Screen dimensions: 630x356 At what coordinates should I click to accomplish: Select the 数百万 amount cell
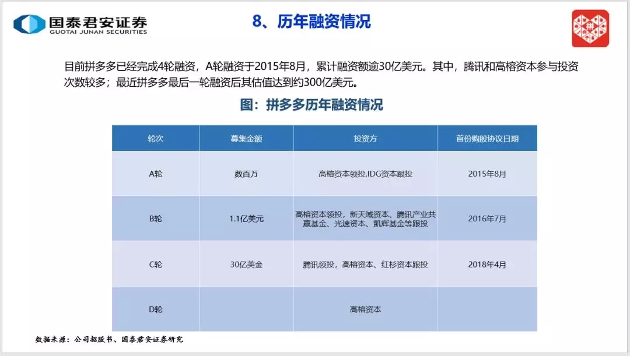coord(246,174)
